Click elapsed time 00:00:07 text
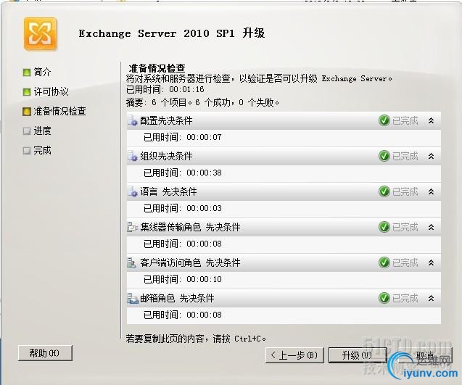Image resolution: width=462 pixels, height=385 pixels. click(x=204, y=137)
